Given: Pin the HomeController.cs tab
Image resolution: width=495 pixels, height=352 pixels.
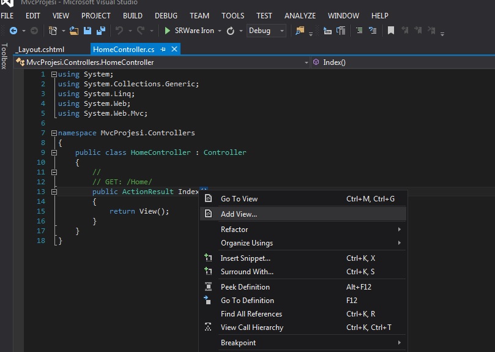Looking at the screenshot, I should (x=163, y=50).
